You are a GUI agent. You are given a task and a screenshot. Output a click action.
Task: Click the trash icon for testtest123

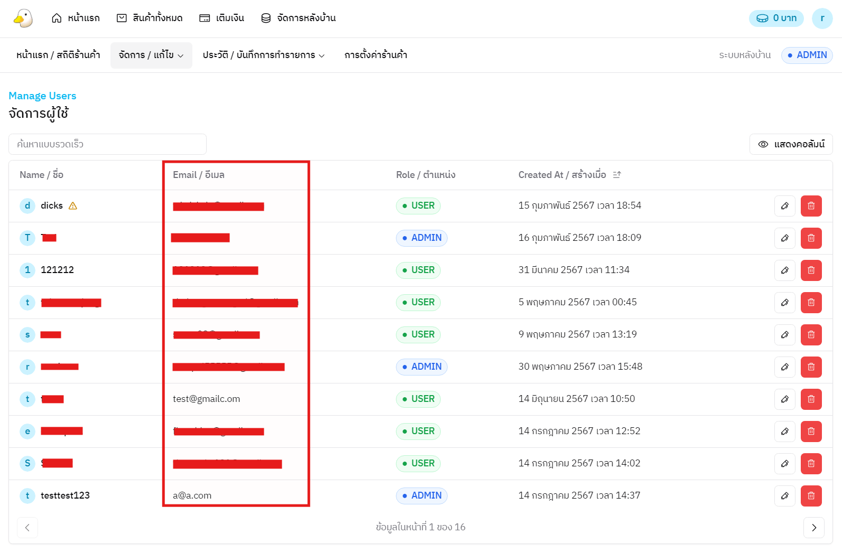pyautogui.click(x=811, y=496)
